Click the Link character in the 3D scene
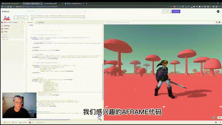The image size is (222, 125). coord(164,80)
